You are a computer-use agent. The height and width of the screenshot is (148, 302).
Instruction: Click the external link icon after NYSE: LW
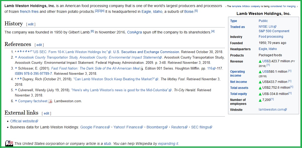[275, 27]
